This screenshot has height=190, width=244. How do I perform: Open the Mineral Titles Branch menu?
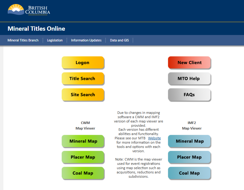point(23,40)
